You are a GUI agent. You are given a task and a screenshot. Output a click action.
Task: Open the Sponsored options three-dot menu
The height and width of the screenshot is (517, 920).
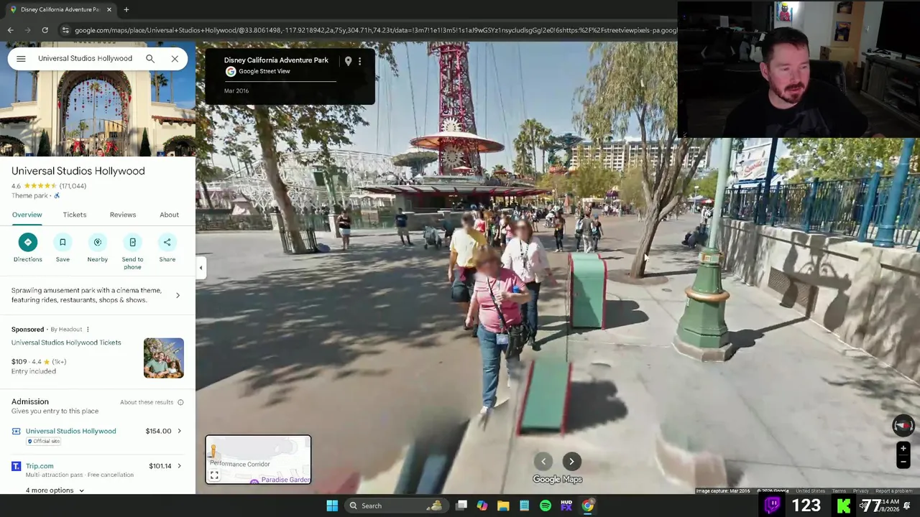[88, 330]
